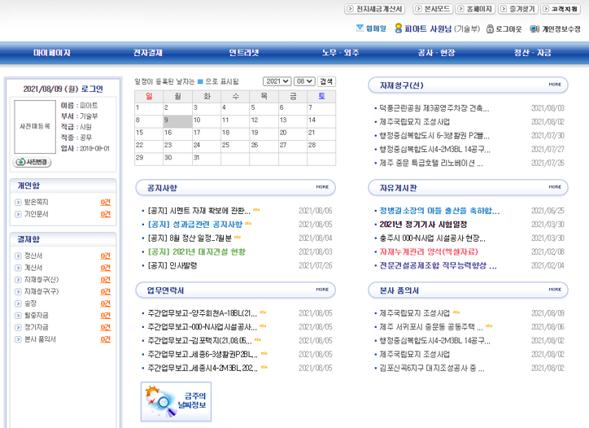The height and width of the screenshot is (428, 589).
Task: Open the year 2021 dropdown
Action: (277, 81)
